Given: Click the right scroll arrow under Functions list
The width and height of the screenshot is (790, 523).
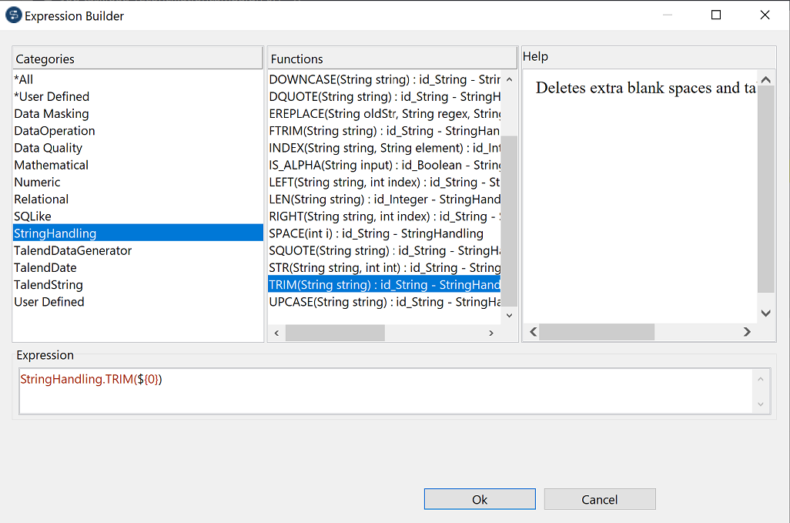Looking at the screenshot, I should pos(491,332).
